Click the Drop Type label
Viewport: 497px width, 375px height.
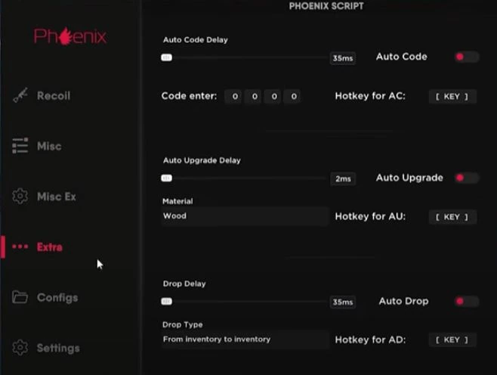coord(182,324)
